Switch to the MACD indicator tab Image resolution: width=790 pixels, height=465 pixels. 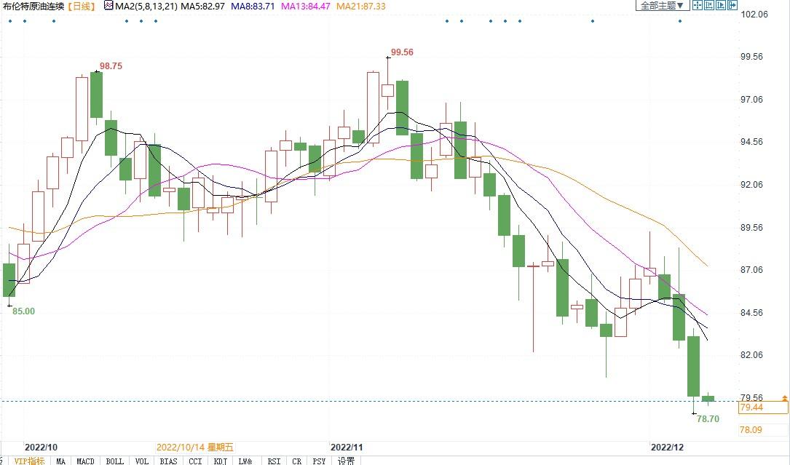point(86,461)
